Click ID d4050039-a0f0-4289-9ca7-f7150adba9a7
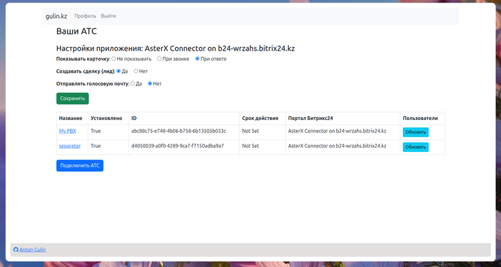The width and height of the screenshot is (501, 267). pyautogui.click(x=178, y=146)
